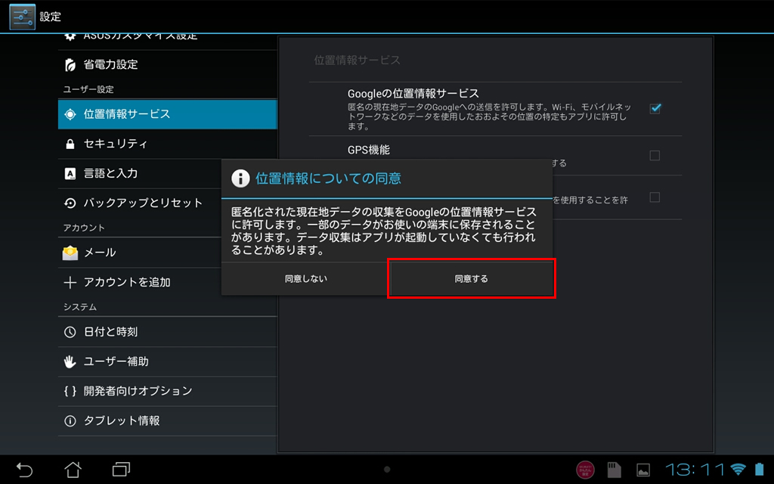Click the 13:11 clock in status bar
Image resolution: width=774 pixels, height=484 pixels.
coord(695,470)
